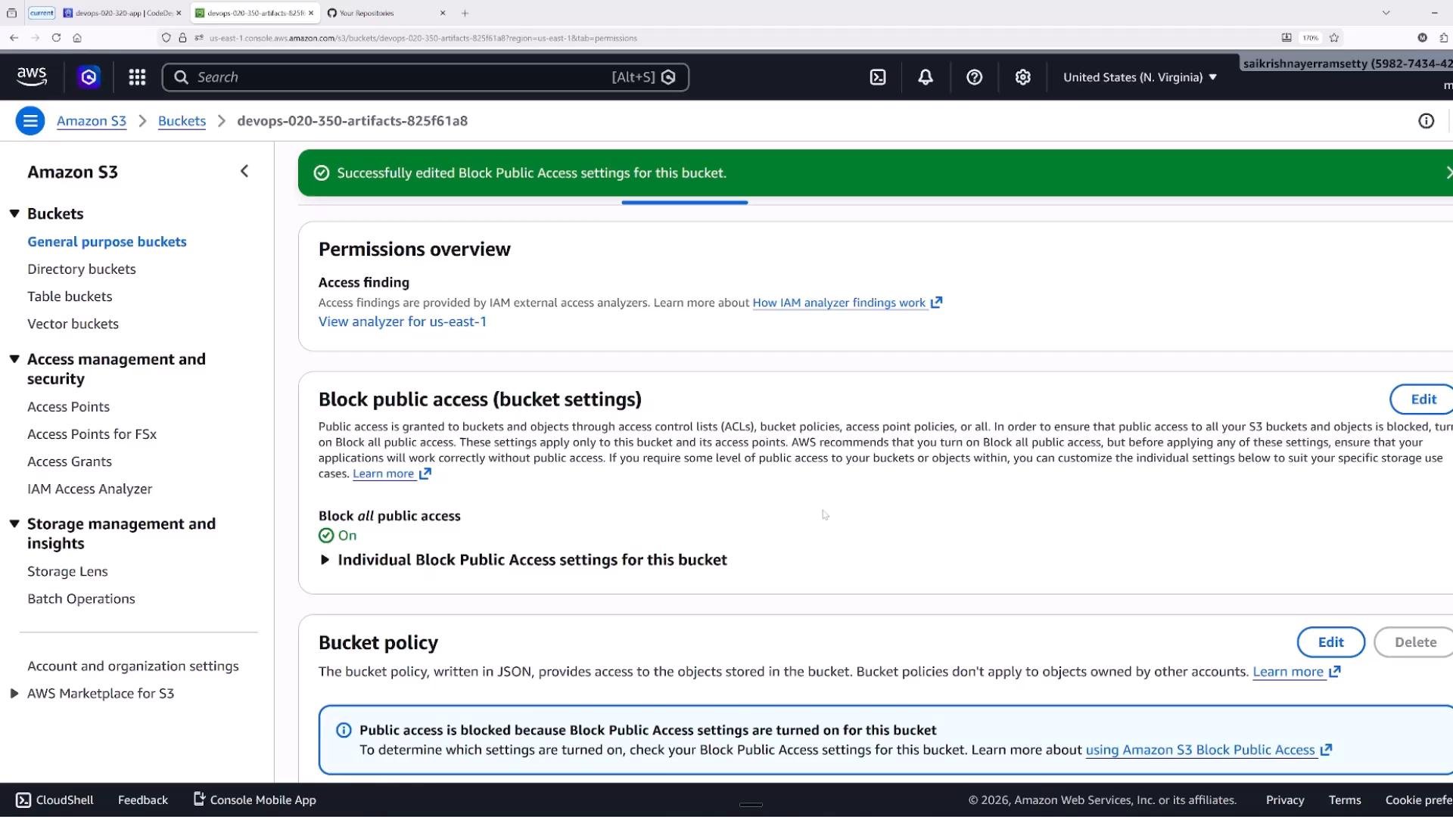The image size is (1453, 817).
Task: Dismiss the success notification banner
Action: 1448,173
